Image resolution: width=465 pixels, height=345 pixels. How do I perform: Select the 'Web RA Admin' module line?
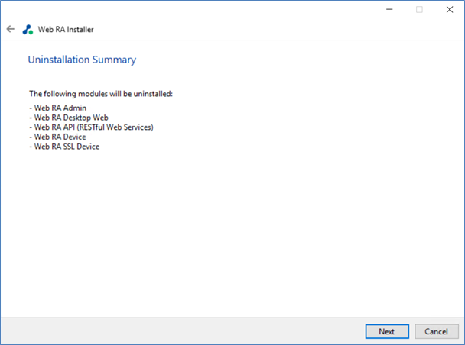pyautogui.click(x=58, y=108)
